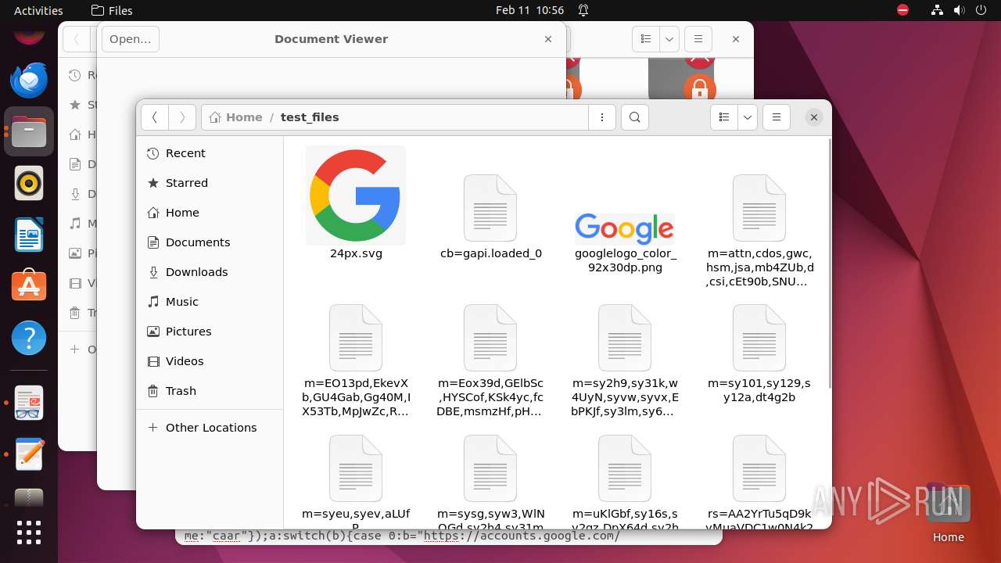Open the power menu in the top bar
Image resolution: width=1001 pixels, height=563 pixels.
point(981,10)
